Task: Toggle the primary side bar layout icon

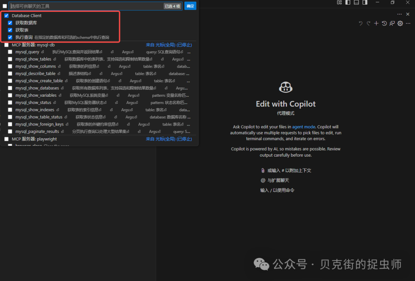Action: pyautogui.click(x=348, y=3)
